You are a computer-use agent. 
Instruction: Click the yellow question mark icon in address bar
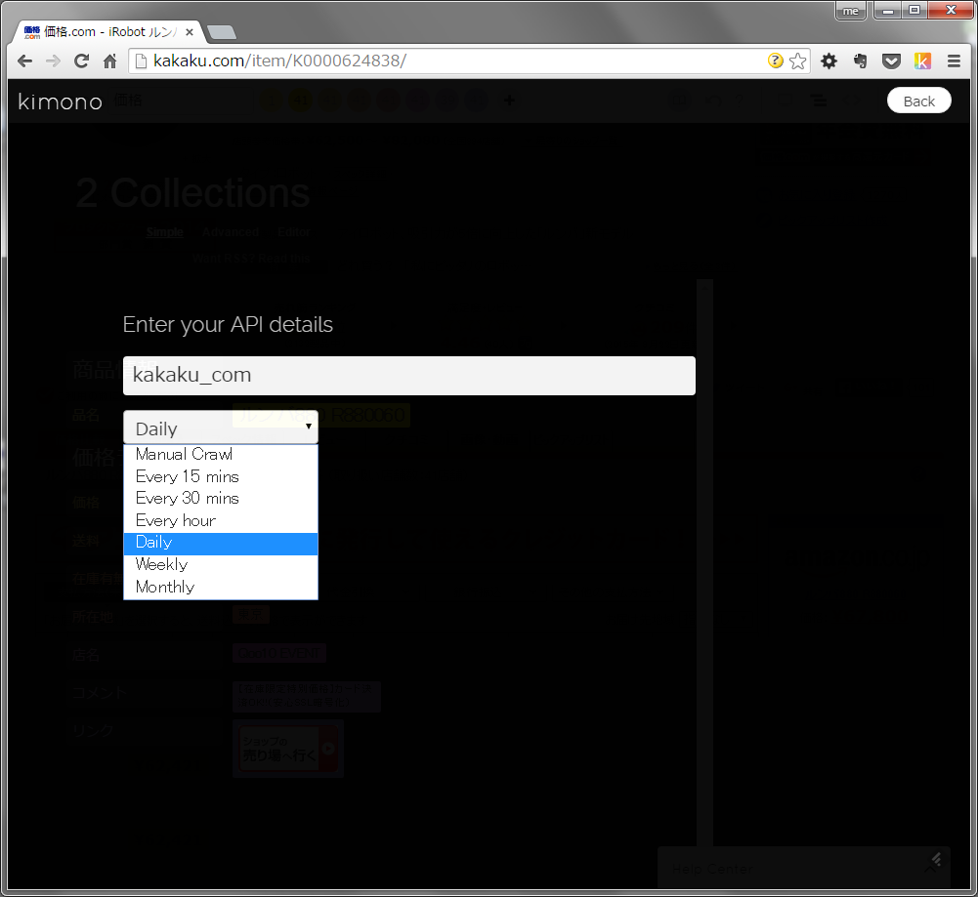[x=776, y=61]
